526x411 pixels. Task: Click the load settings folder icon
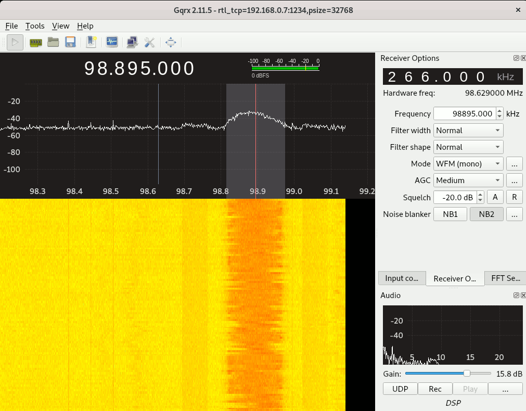[x=53, y=42]
